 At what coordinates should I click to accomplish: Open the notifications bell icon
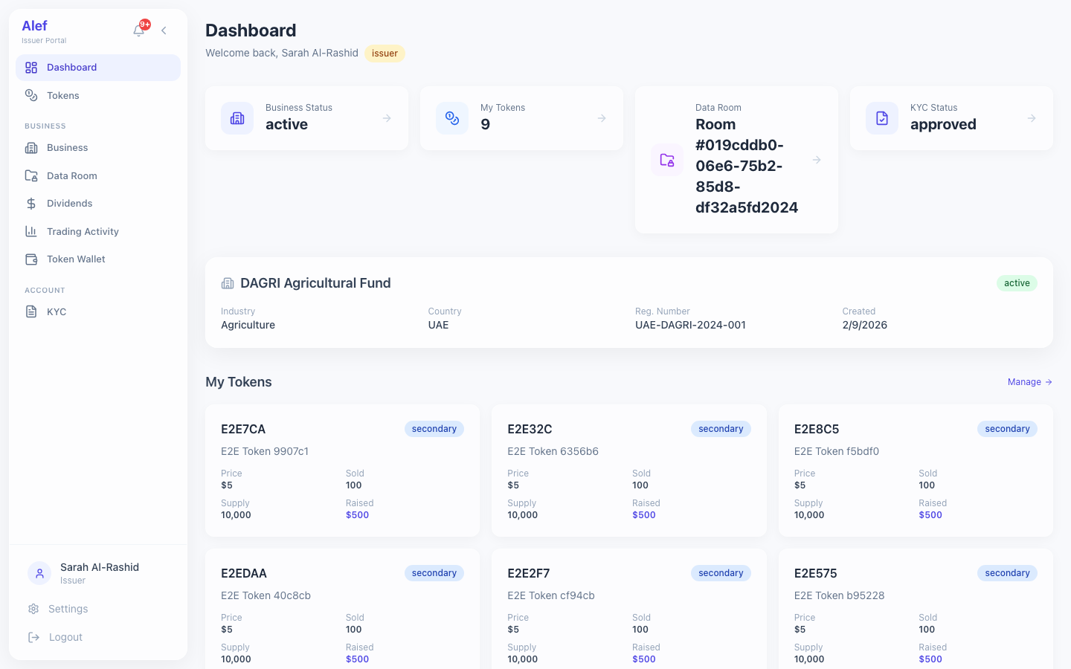click(x=138, y=30)
